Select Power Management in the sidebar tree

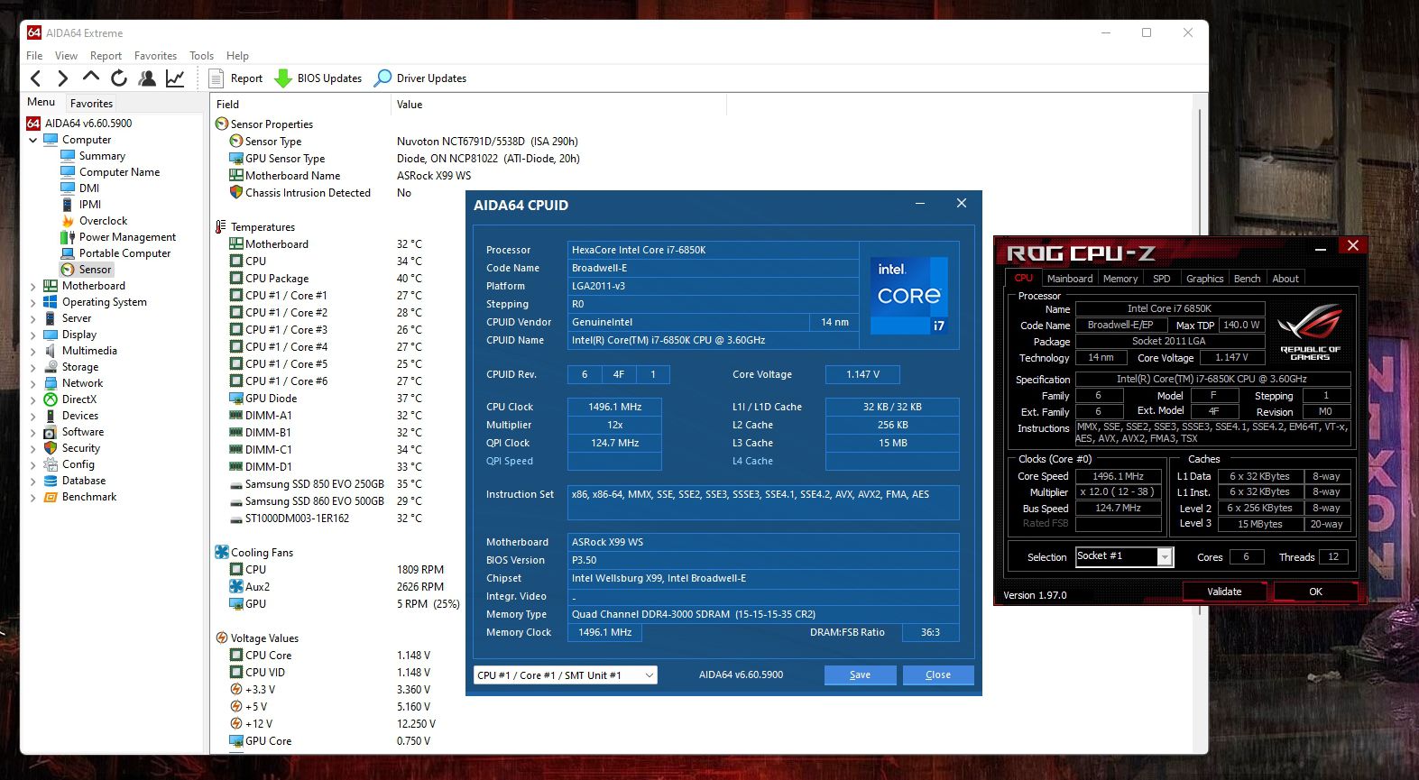point(127,237)
